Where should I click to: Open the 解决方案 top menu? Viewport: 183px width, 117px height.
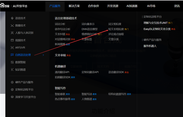74,6
